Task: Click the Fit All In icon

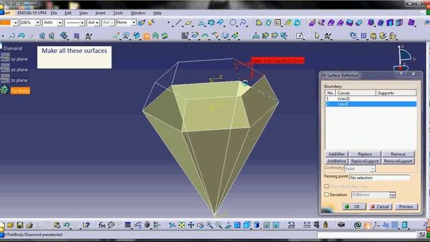Action: click(181, 225)
